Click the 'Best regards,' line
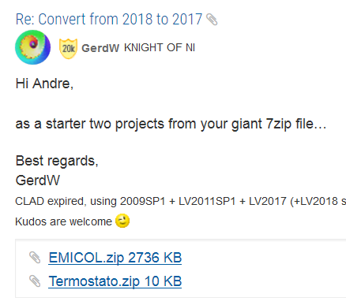Viewport: 346px width, 305px height. (57, 161)
